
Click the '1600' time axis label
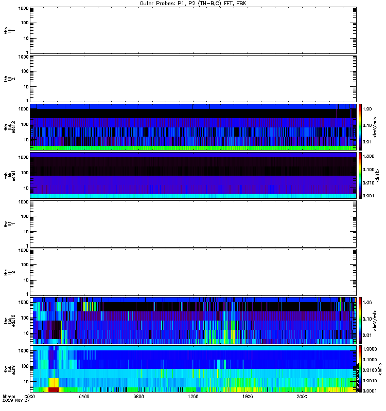(248, 397)
